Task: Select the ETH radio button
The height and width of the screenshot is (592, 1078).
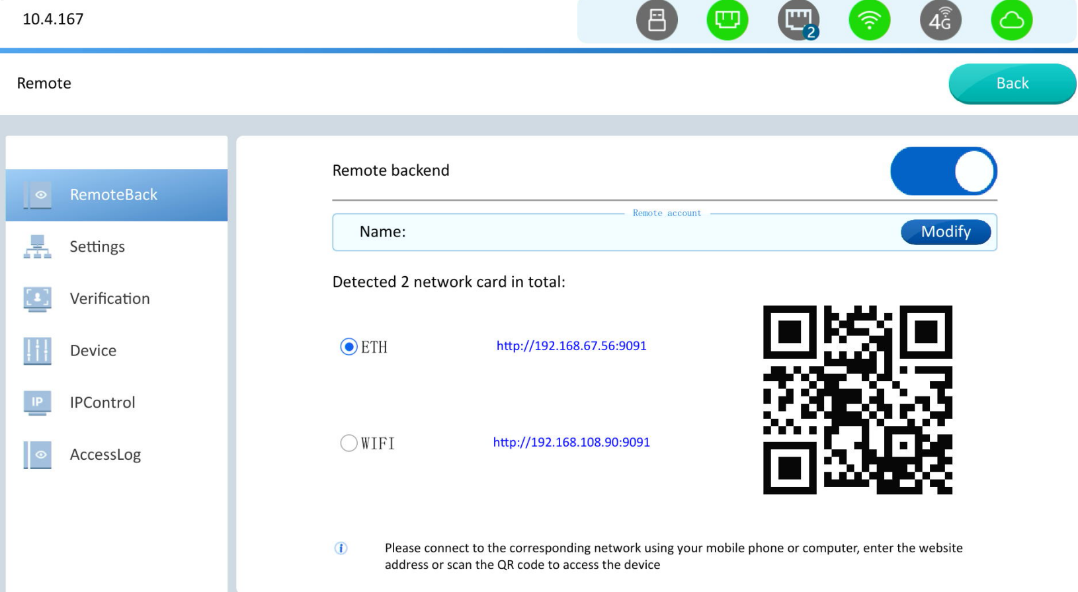Action: click(349, 347)
